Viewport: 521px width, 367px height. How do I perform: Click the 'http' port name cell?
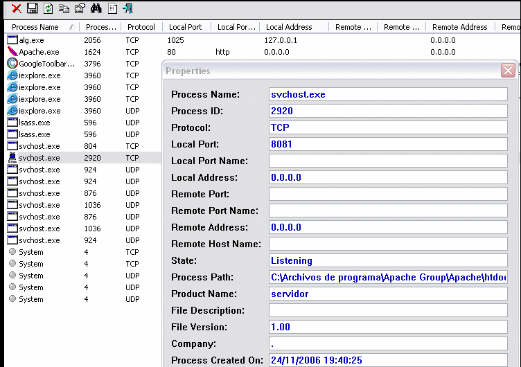click(x=222, y=52)
